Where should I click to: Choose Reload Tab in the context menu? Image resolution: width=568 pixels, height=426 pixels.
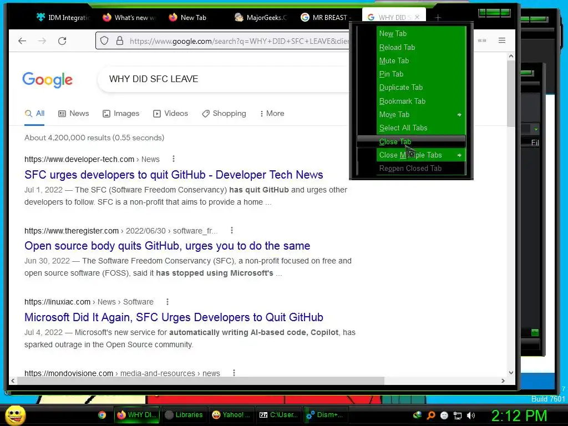[x=411, y=48]
